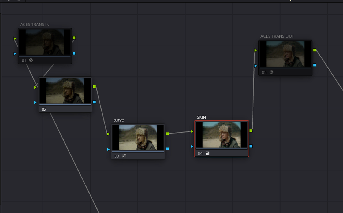The width and height of the screenshot is (343, 213).
Task: Click blue key input of SKIN node
Action: point(192,146)
